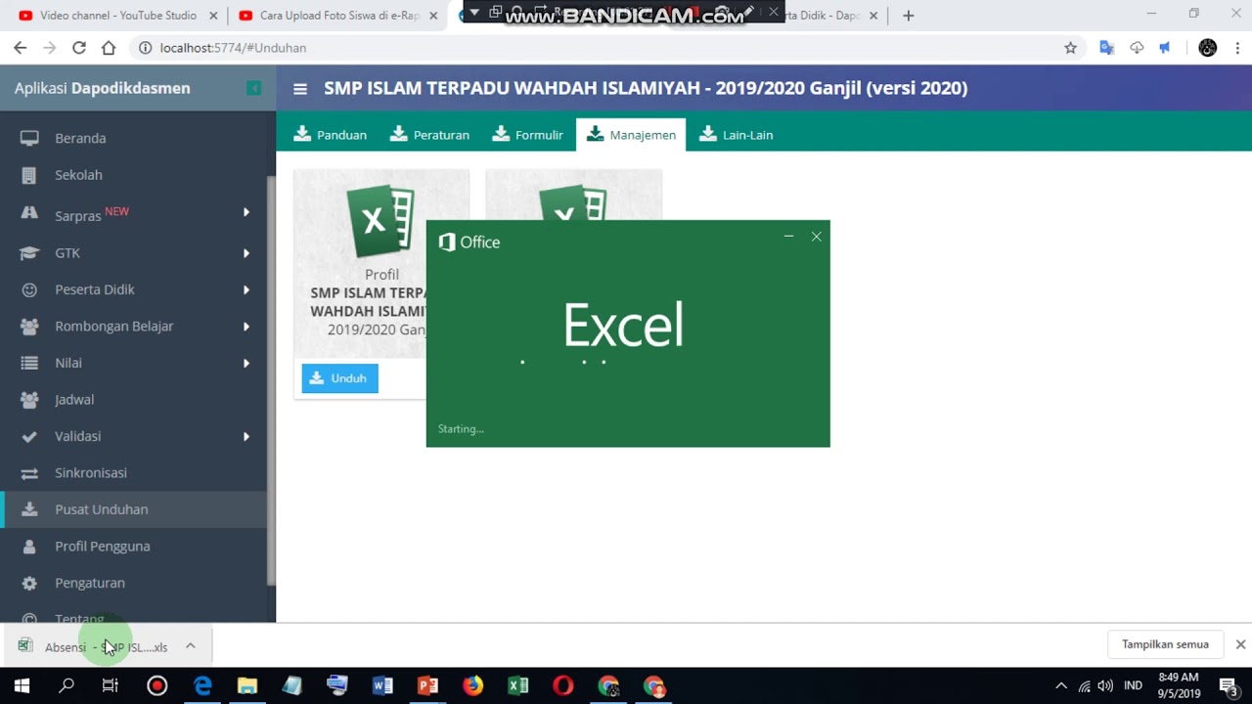The image size is (1252, 704).
Task: Open the Google Translate extension icon
Action: point(1106,48)
